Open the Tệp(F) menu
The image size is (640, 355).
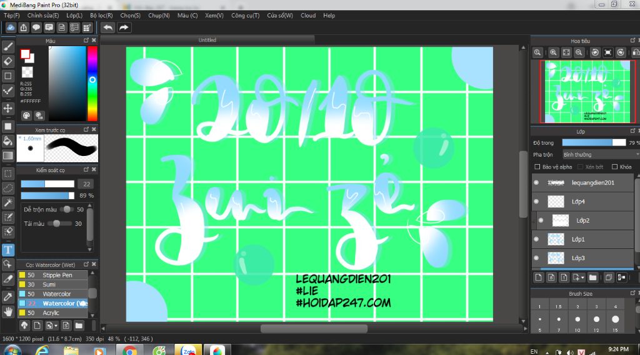[11, 16]
